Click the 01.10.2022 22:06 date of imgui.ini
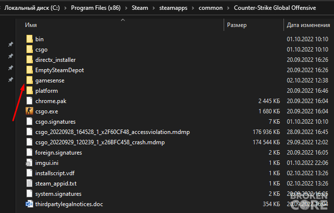Screen dimensions: 334x213 coord(308,163)
